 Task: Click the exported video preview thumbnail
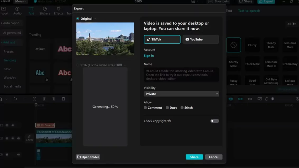[105, 39]
